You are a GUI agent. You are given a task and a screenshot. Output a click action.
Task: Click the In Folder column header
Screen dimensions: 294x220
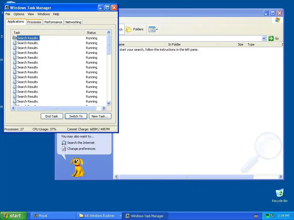(x=191, y=44)
